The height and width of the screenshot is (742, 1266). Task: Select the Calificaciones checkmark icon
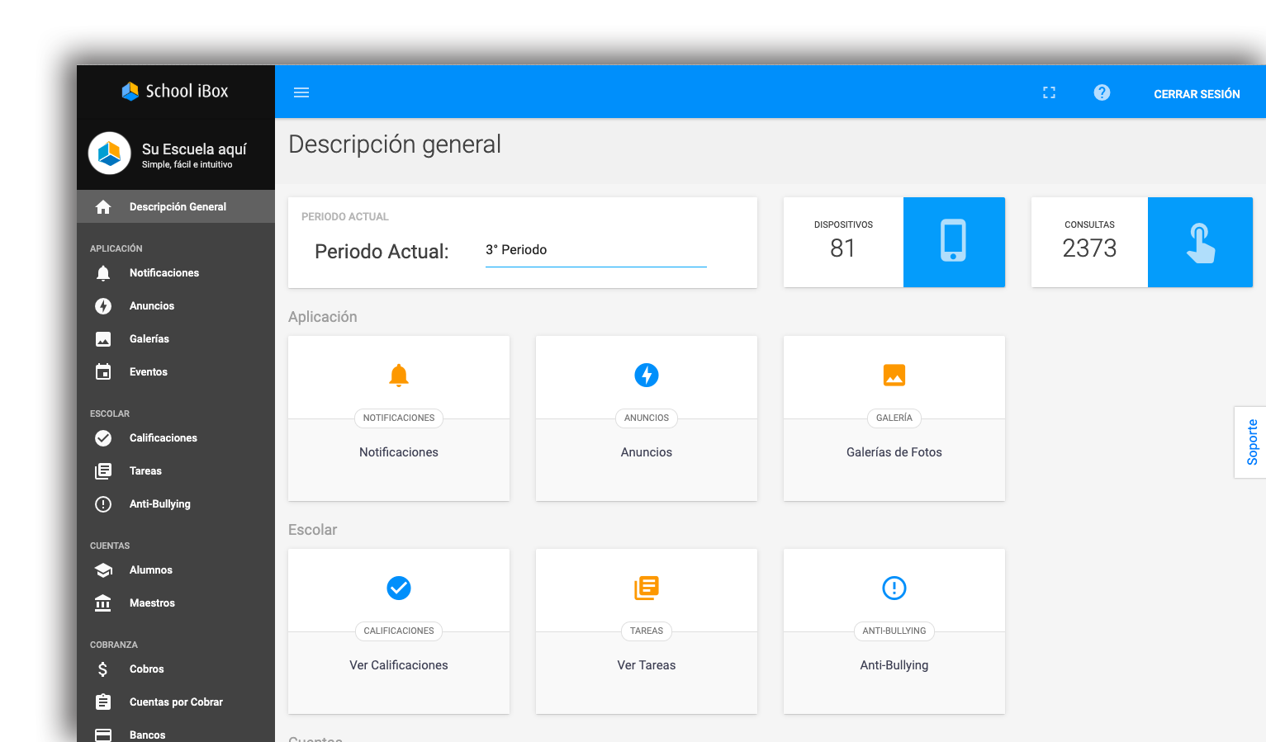click(x=102, y=437)
